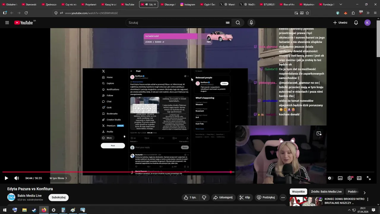Go to YouTube home via logo
380x214 pixels.
point(23,23)
